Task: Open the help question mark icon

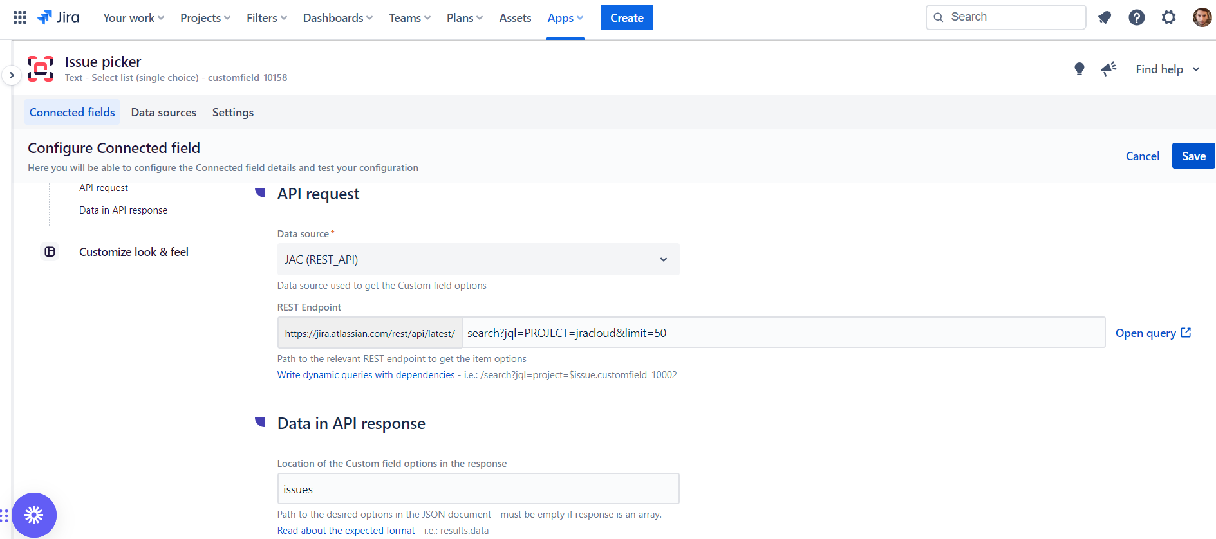Action: click(x=1136, y=17)
